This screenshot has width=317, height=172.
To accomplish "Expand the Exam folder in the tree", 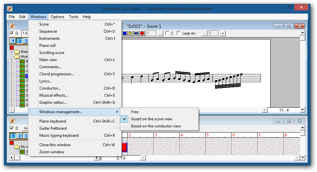I will click(x=11, y=52).
